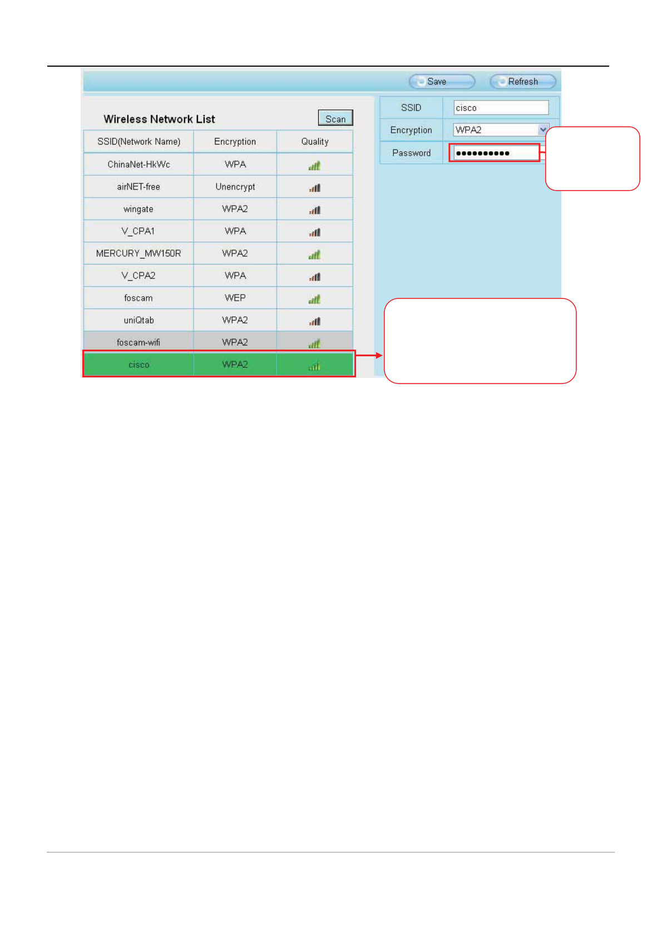Select the foscam network
This screenshot has height=936, width=662.
point(218,298)
